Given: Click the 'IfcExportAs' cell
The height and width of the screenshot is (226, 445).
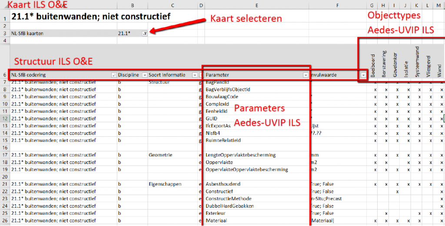Looking at the screenshot, I should click(256, 126).
